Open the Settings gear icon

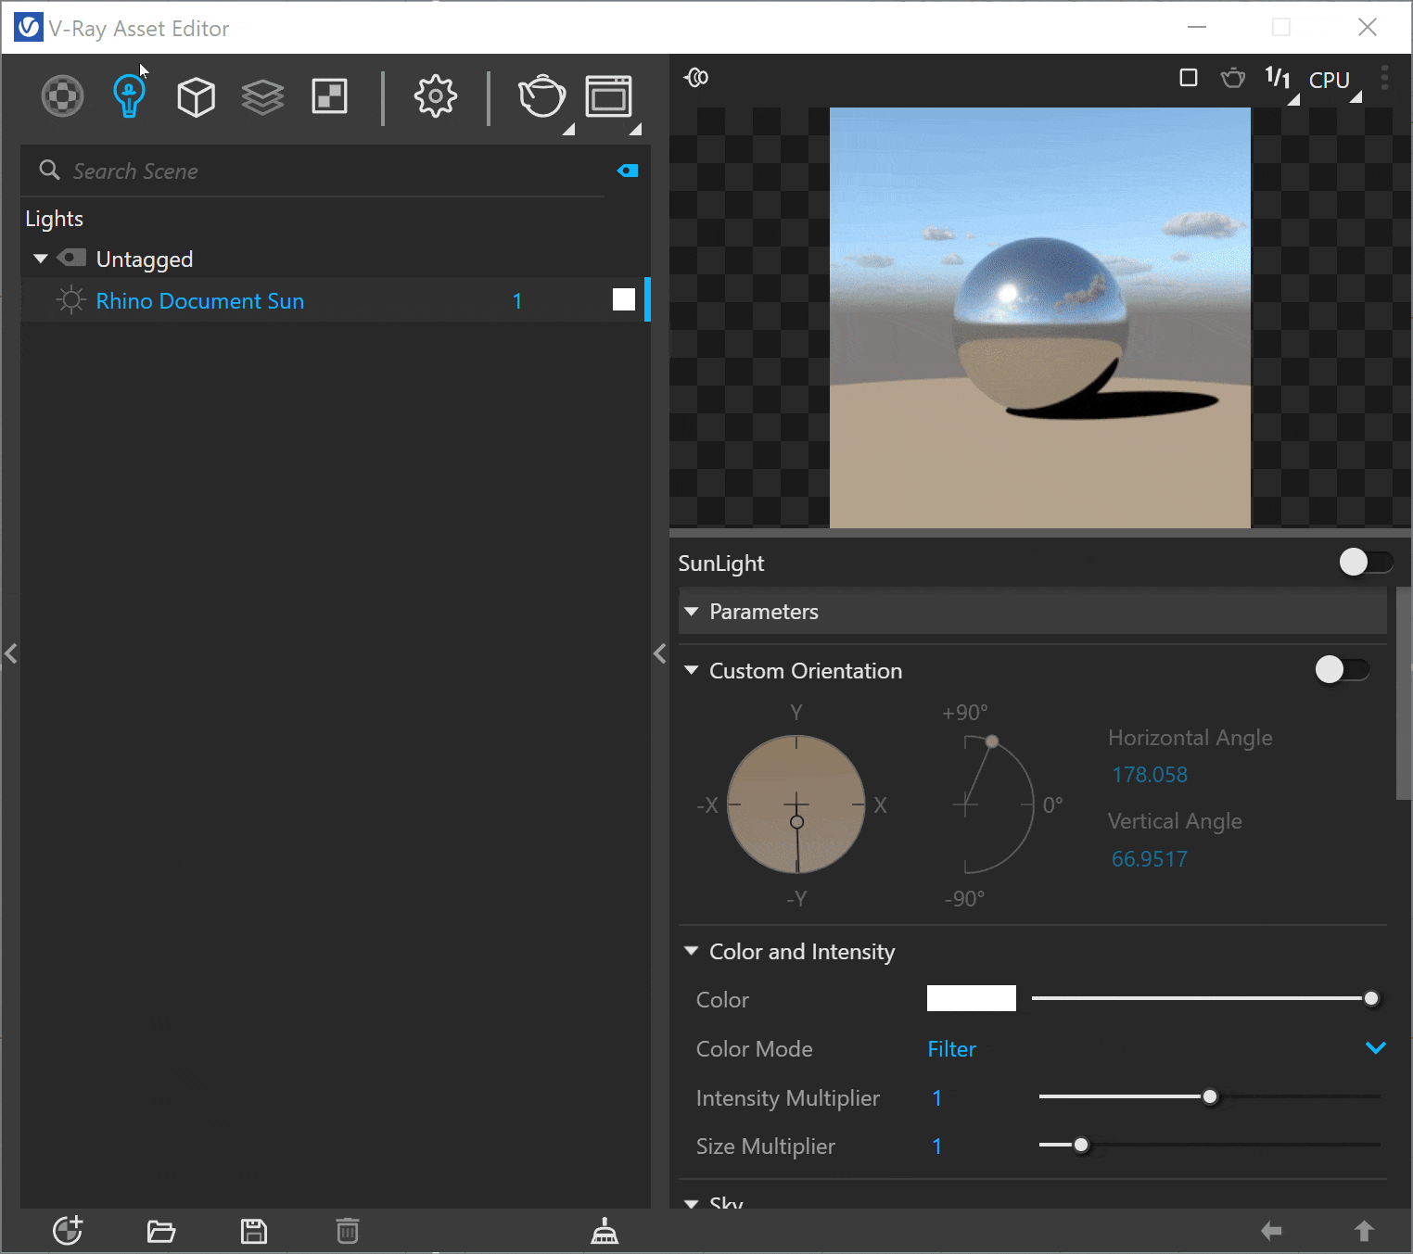[435, 96]
